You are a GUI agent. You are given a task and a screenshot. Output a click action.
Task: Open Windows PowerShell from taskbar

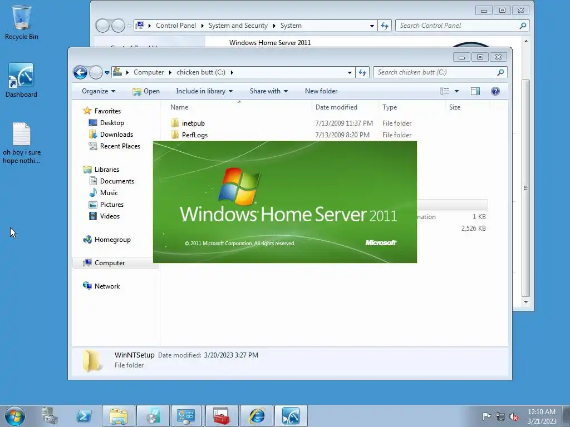(84, 416)
